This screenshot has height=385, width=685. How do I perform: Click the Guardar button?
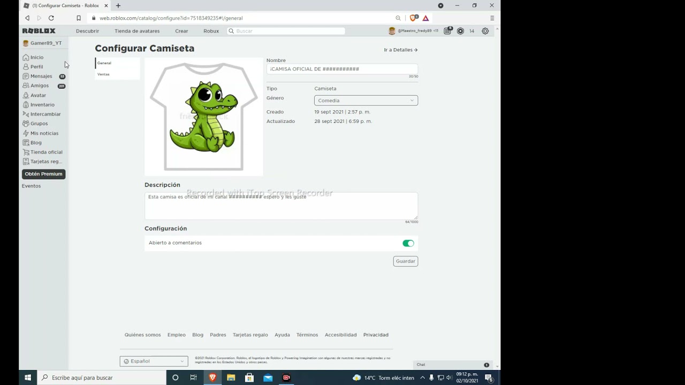click(x=406, y=261)
